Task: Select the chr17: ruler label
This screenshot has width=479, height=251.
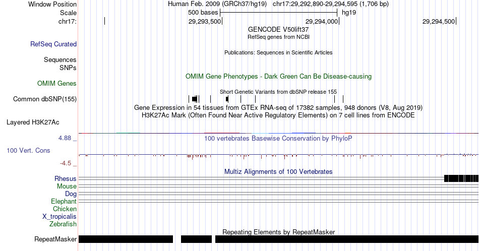Action: 68,21
